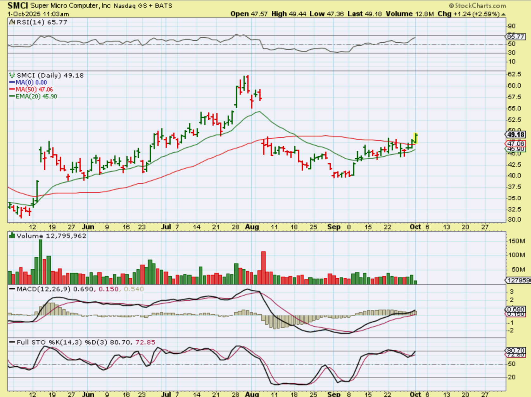Select the green EMA(20) line swatch
This screenshot has height=397, width=531.
(x=12, y=96)
